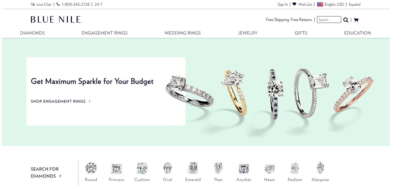The height and width of the screenshot is (187, 394).
Task: Go to the Education menu
Action: pyautogui.click(x=358, y=33)
